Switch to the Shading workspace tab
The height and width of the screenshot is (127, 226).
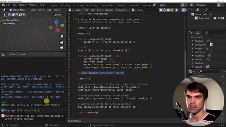point(121,5)
